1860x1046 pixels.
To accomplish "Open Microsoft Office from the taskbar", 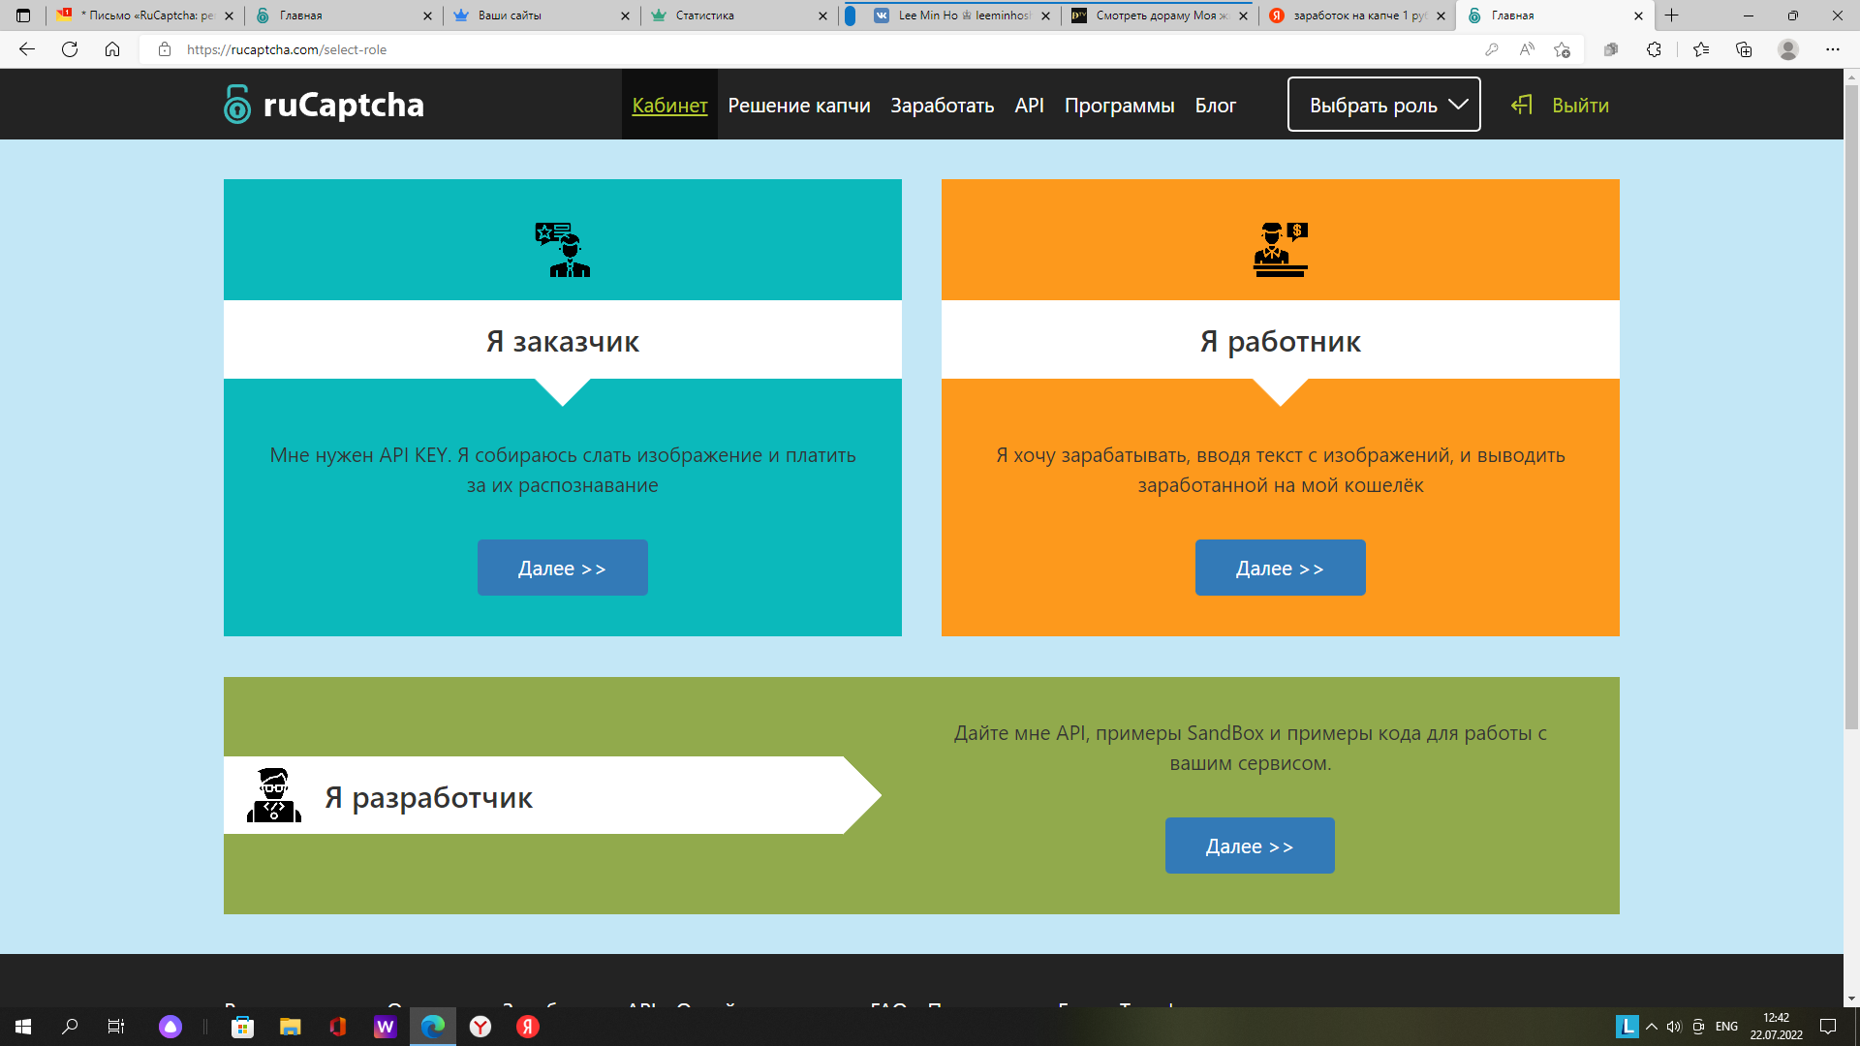I will [x=337, y=1027].
